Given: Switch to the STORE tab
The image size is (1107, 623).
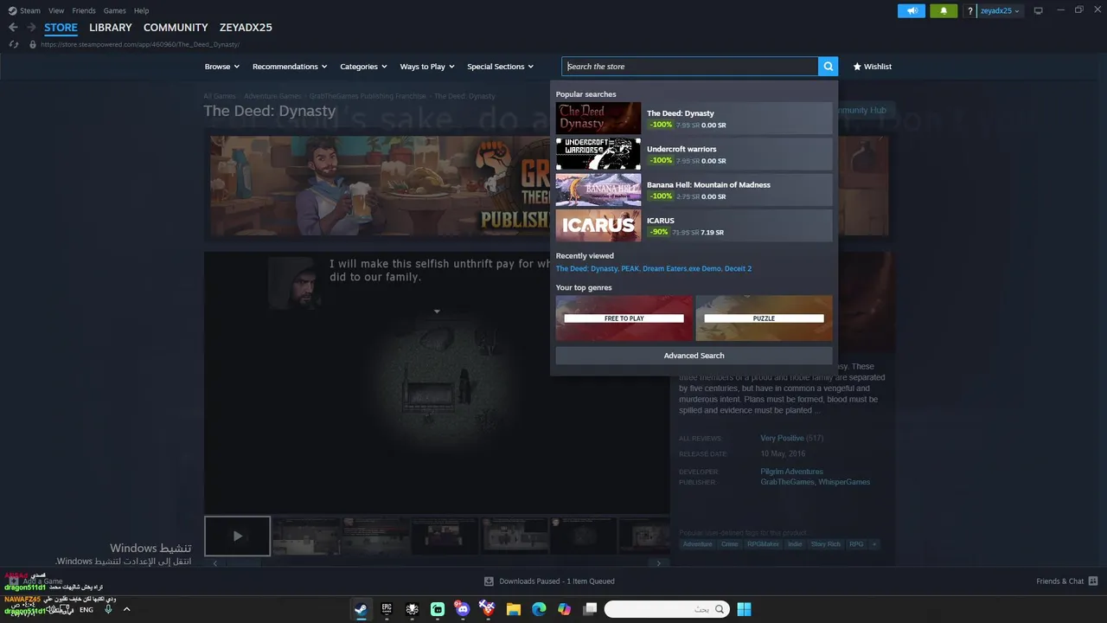Looking at the screenshot, I should click(x=61, y=28).
